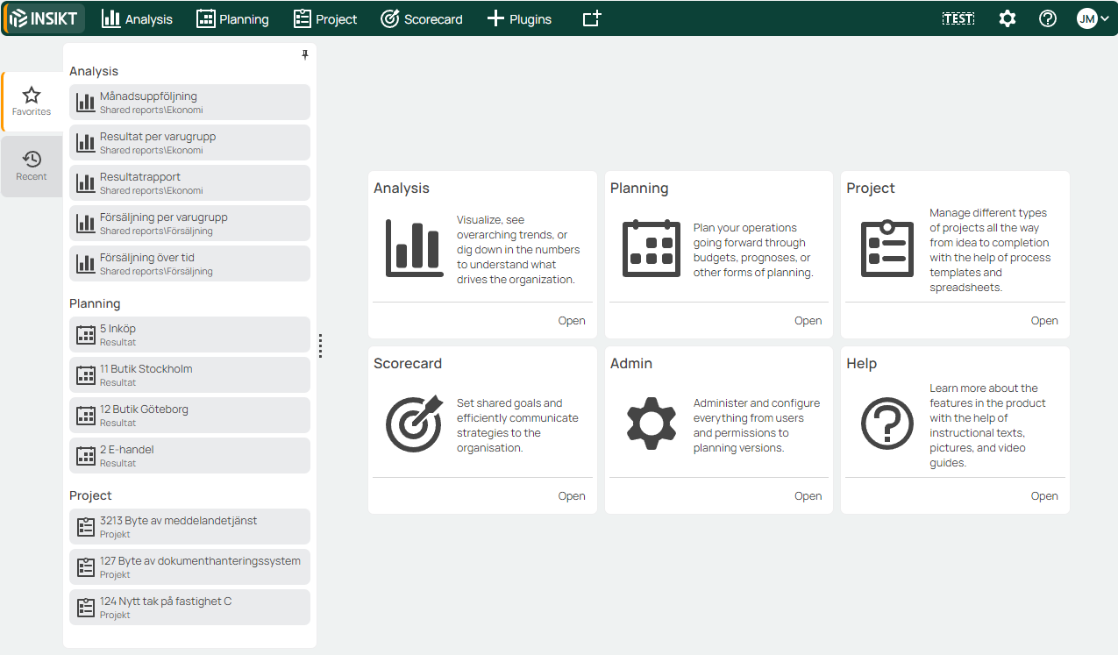Click the add new tab icon

tap(592, 18)
